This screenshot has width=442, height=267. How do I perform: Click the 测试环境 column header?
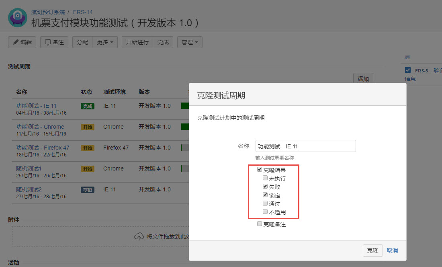coord(115,92)
